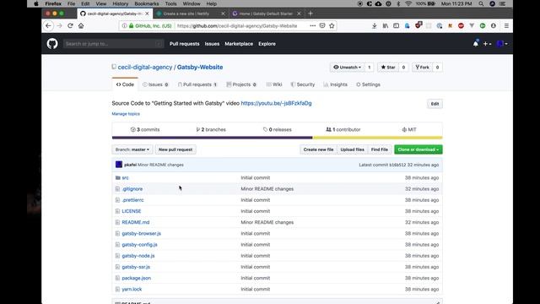540x304 pixels.
Task: Click the LICENSE file icon
Action: [118, 211]
